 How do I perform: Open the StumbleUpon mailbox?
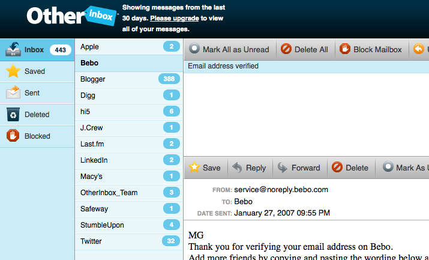click(129, 225)
